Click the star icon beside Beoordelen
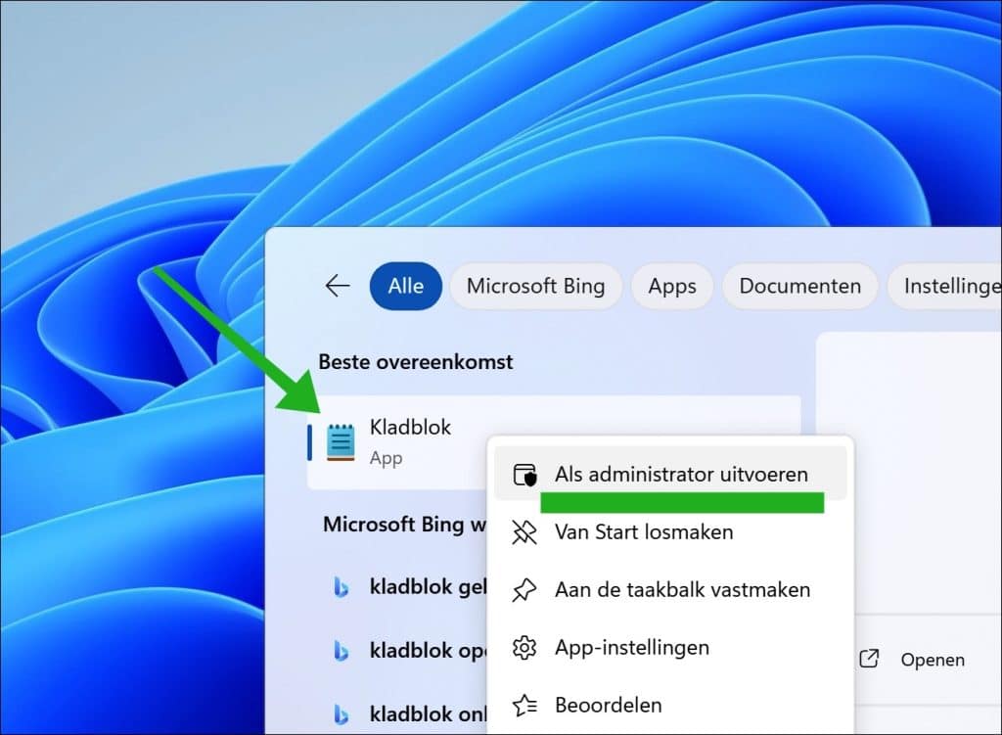Viewport: 1002px width, 735px height. point(524,706)
